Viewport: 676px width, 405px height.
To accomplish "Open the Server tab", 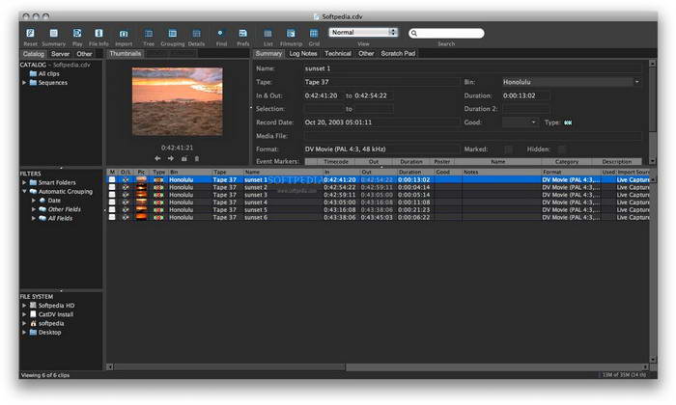I will [60, 54].
